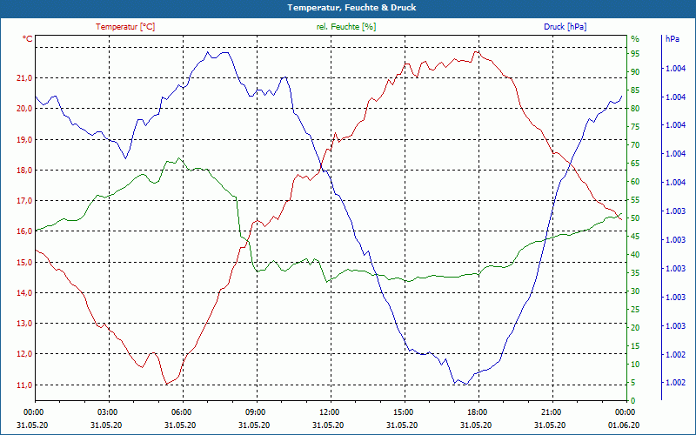Click the "19,0" temperature axis value
Screen dimensions: 696x435
(25, 140)
